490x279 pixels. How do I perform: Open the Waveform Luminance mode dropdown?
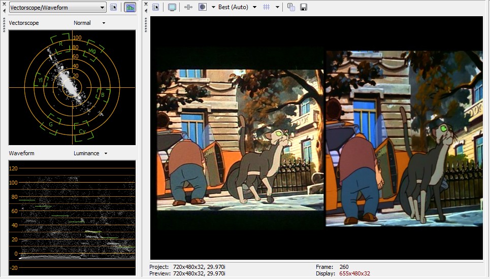click(x=90, y=153)
